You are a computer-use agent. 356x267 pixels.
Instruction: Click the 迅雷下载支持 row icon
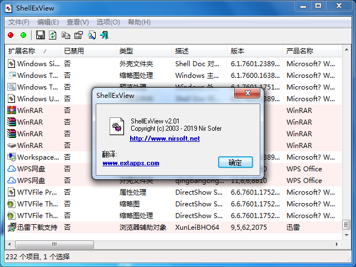pos(11,228)
